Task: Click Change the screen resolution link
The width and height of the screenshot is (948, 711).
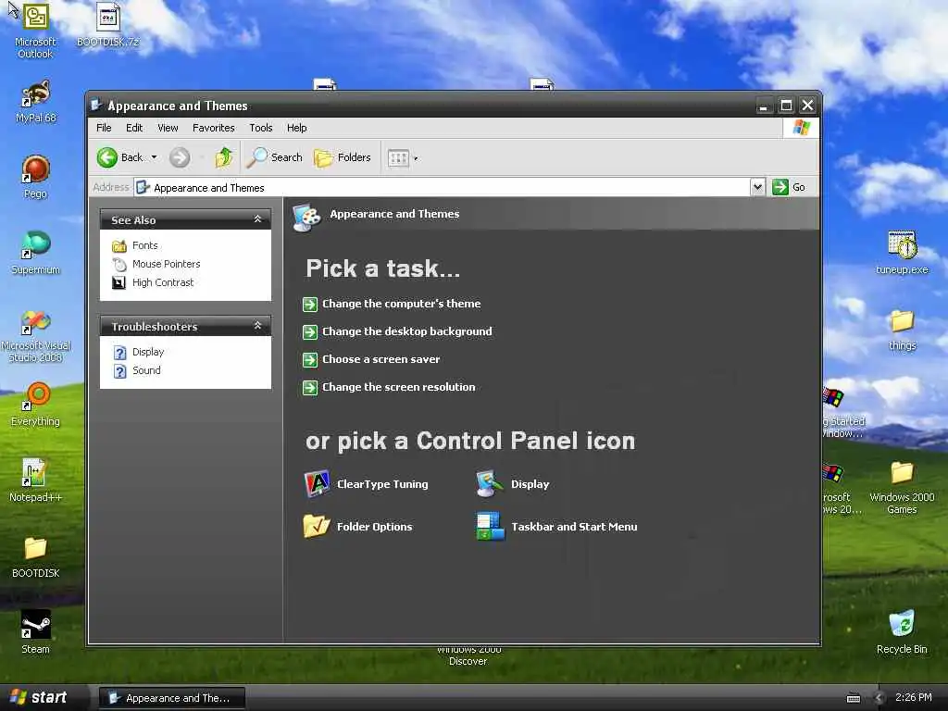Action: coord(398,387)
